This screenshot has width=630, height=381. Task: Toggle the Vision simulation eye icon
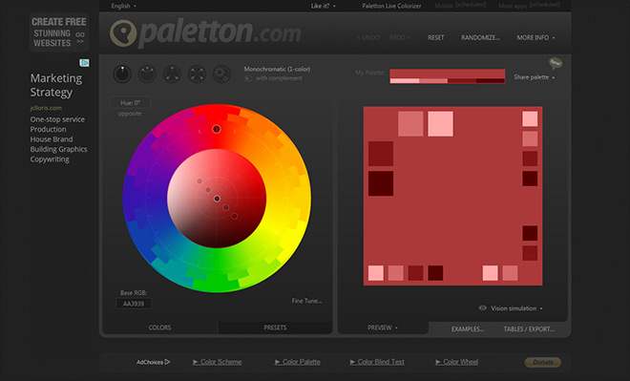[483, 308]
